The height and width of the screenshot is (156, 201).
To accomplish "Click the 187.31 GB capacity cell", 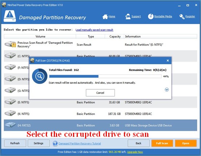I will [114, 114].
